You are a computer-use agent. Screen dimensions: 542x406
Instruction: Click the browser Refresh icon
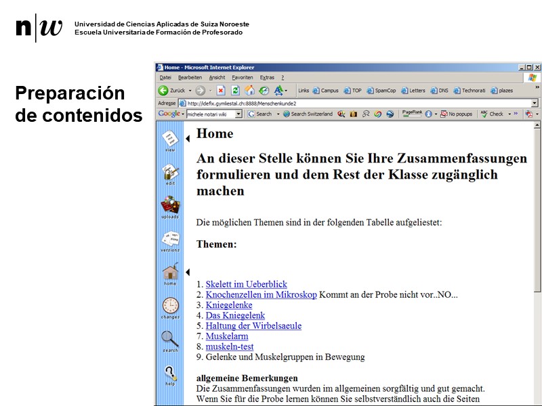[235, 91]
